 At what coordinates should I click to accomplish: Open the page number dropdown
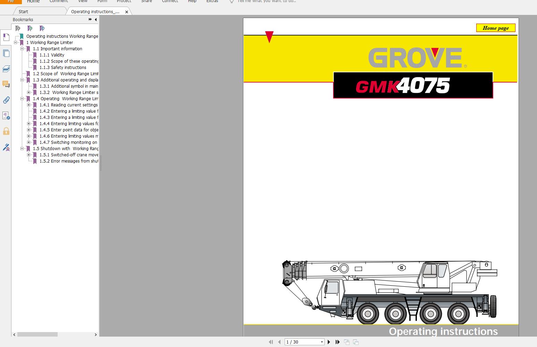point(322,342)
